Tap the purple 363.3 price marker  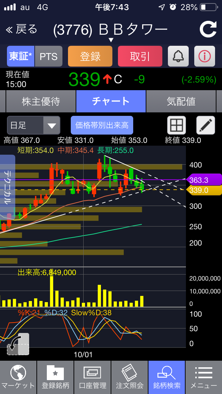(204, 180)
